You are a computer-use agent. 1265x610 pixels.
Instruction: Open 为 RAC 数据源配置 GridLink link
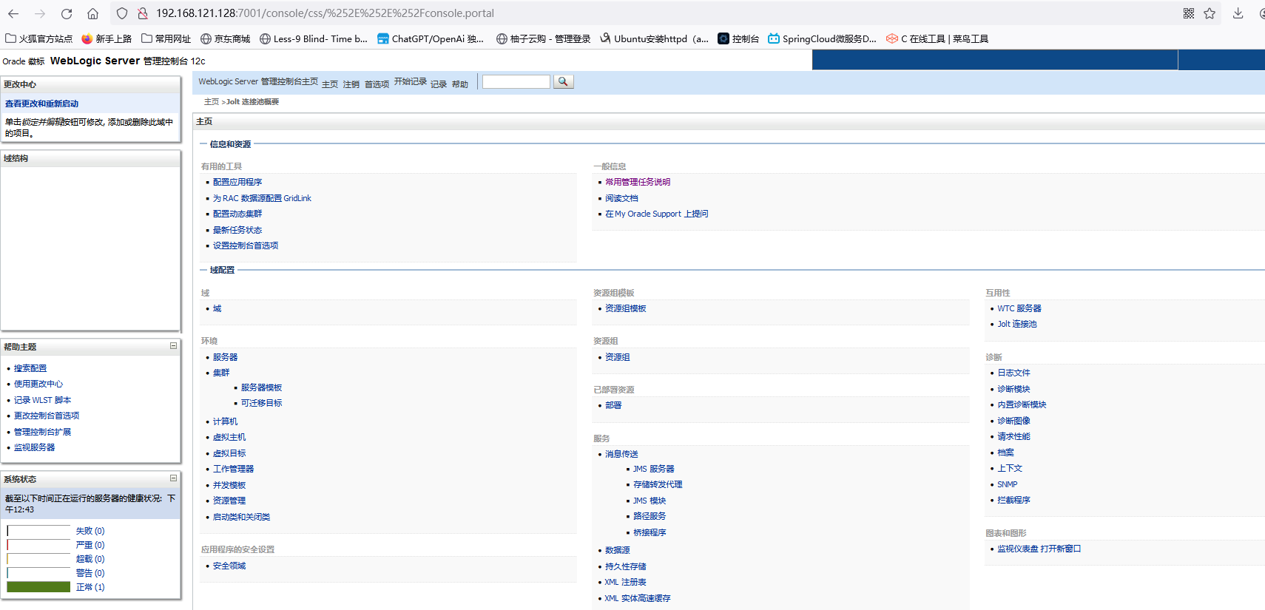[x=262, y=198]
